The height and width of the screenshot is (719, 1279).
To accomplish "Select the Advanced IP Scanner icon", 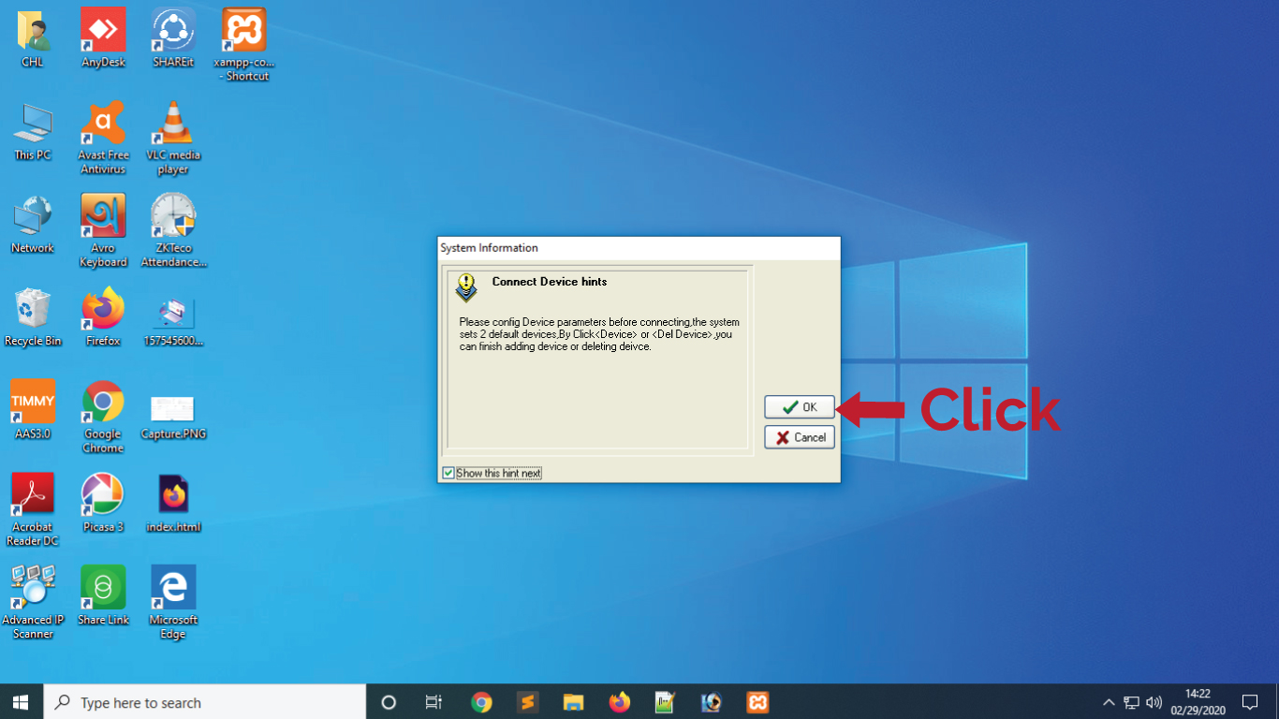I will (x=33, y=602).
